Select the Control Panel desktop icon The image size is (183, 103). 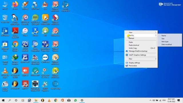pyautogui.click(x=5, y=60)
